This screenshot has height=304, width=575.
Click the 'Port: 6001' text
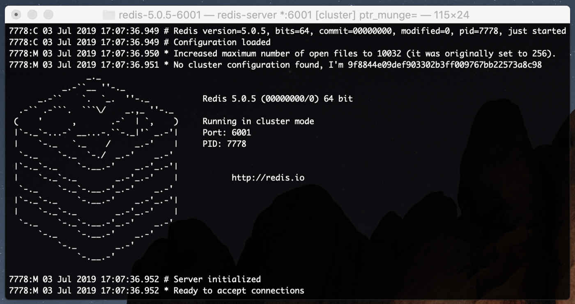click(227, 133)
